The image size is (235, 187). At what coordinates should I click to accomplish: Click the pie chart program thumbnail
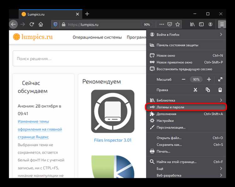[x=113, y=167]
